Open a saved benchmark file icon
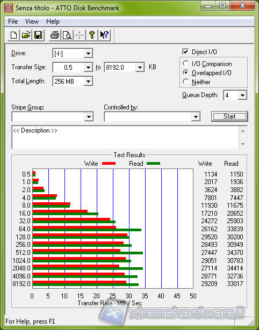The width and height of the screenshot is (259, 330). (x=26, y=35)
